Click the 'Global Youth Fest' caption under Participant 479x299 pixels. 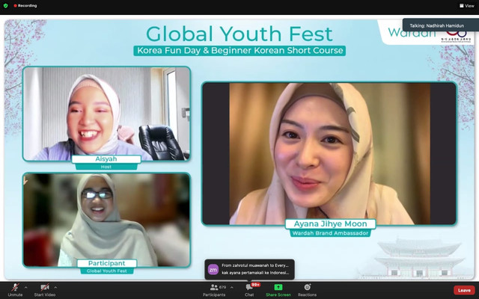pos(106,271)
